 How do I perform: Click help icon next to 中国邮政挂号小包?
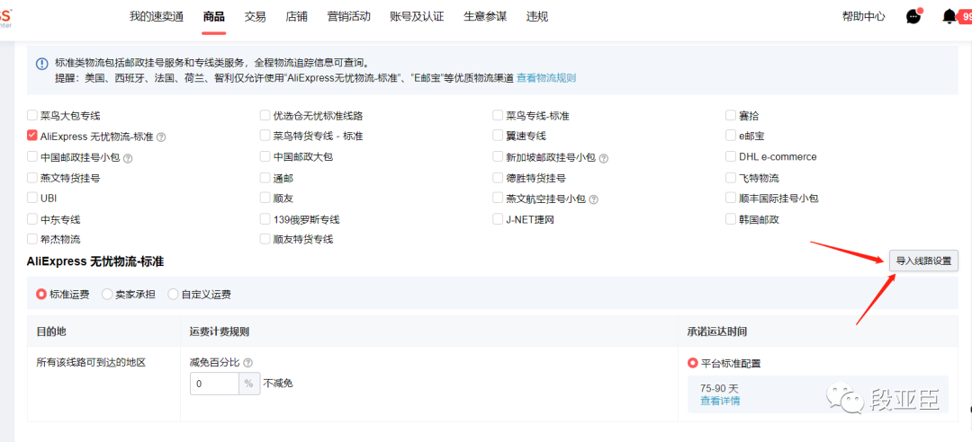[128, 158]
